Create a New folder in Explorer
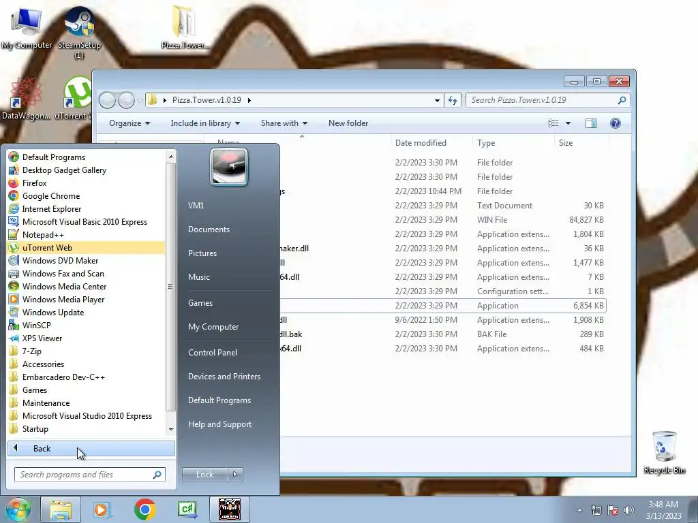698x523 pixels. point(348,123)
